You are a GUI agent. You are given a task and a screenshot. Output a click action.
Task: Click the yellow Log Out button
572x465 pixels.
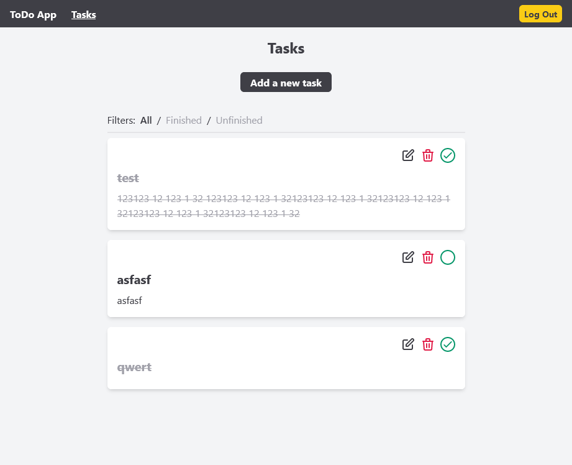click(540, 14)
